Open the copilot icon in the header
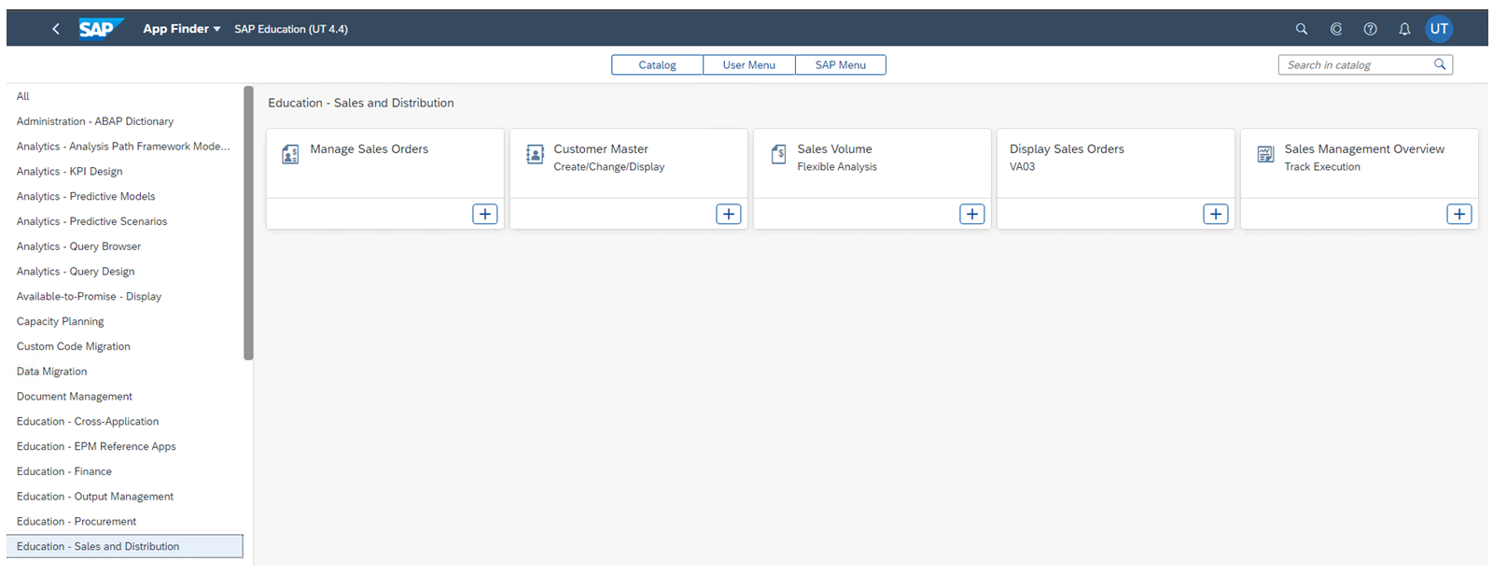Image resolution: width=1493 pixels, height=575 pixels. (1336, 29)
